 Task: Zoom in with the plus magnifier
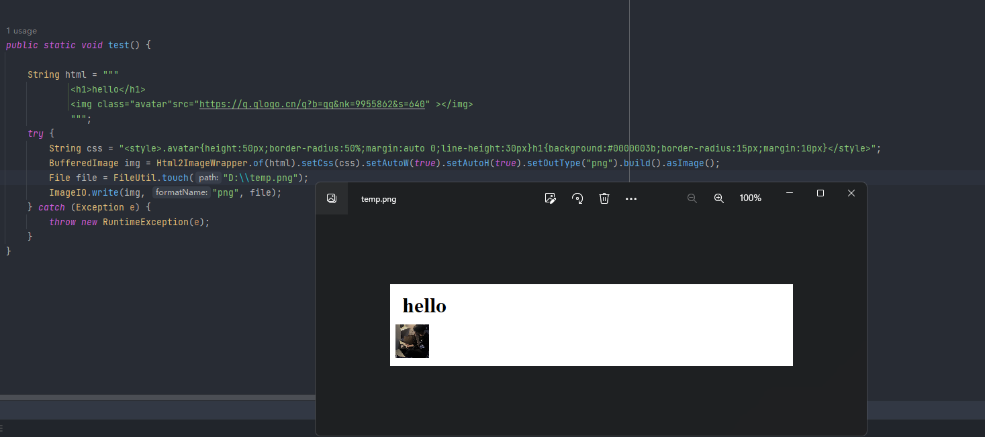[x=719, y=198]
